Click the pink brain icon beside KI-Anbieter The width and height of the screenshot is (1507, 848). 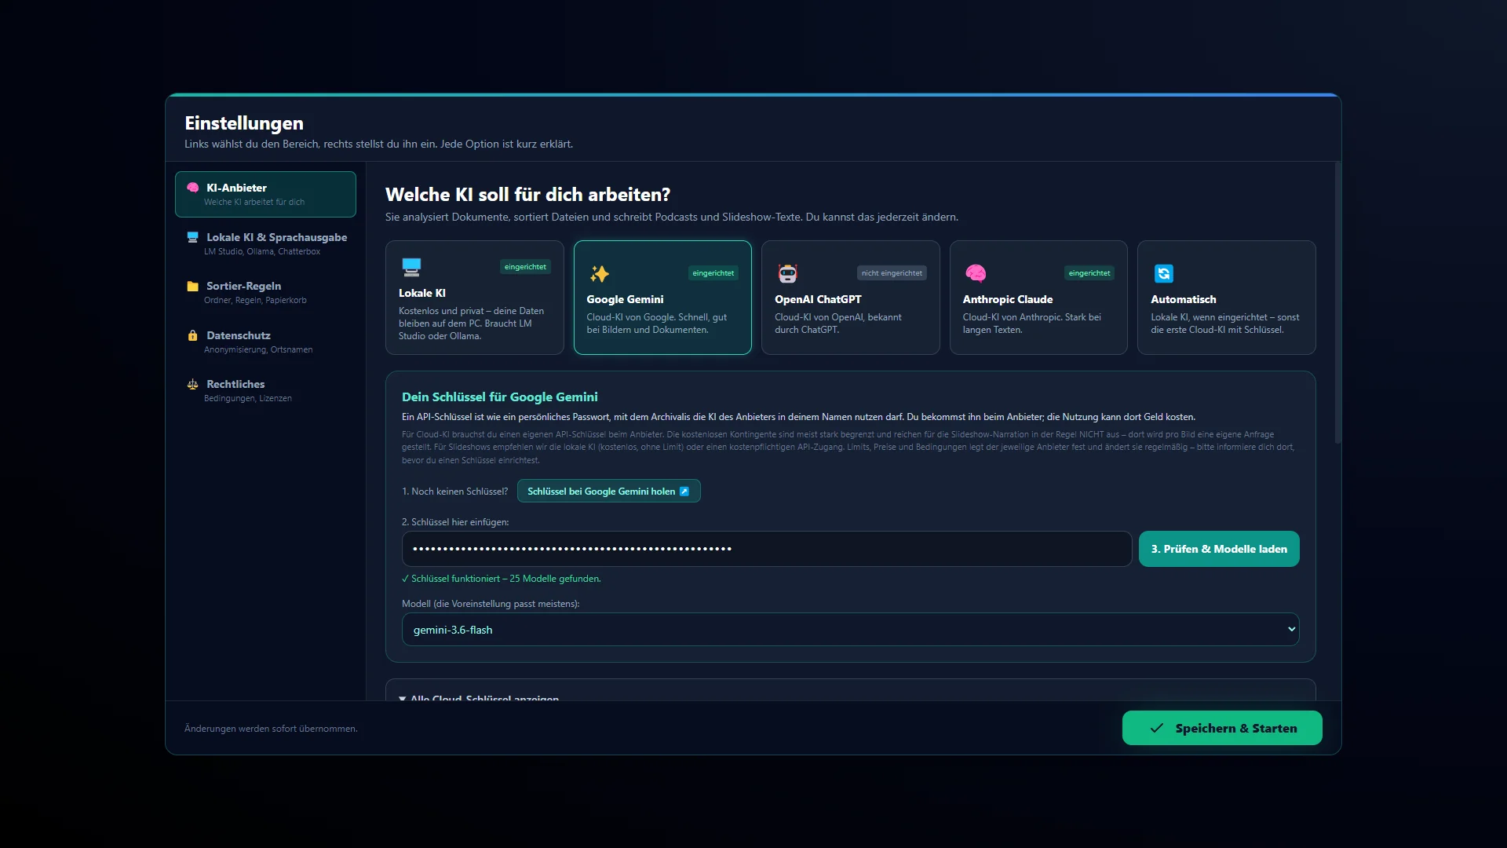click(x=192, y=188)
